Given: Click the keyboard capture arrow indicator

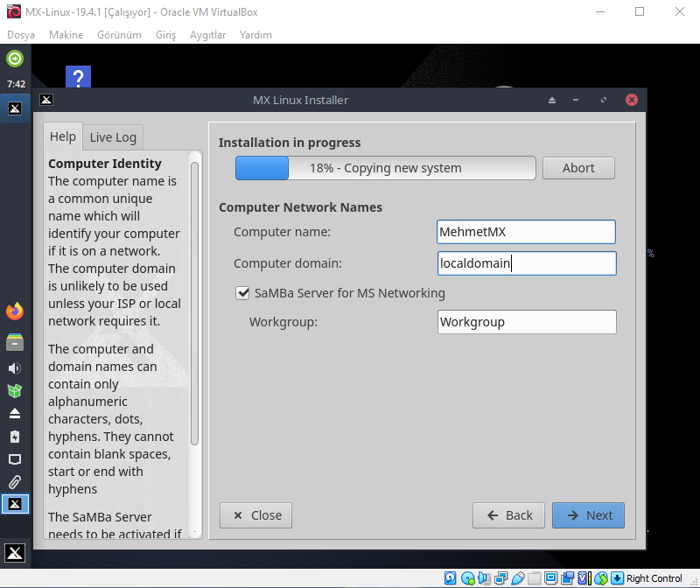Looking at the screenshot, I should click(617, 578).
